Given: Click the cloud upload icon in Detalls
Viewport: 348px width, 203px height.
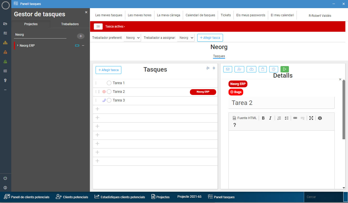Looking at the screenshot, I should click(x=251, y=69).
